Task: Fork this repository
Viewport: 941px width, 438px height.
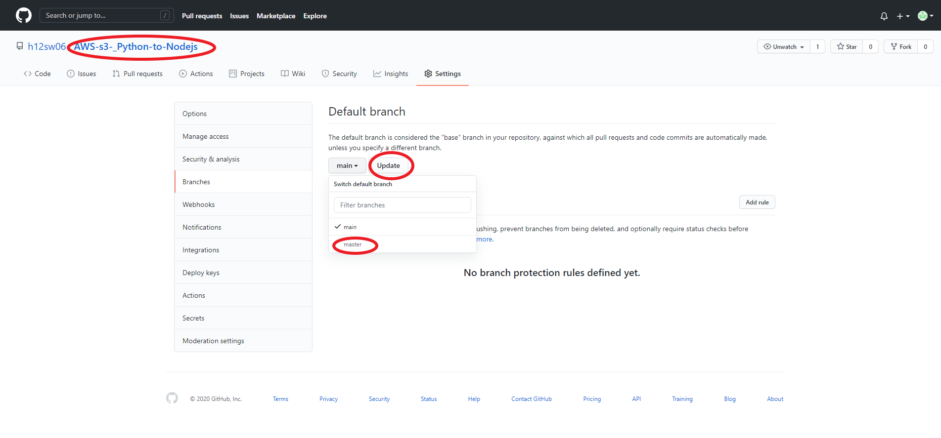Action: [x=901, y=46]
